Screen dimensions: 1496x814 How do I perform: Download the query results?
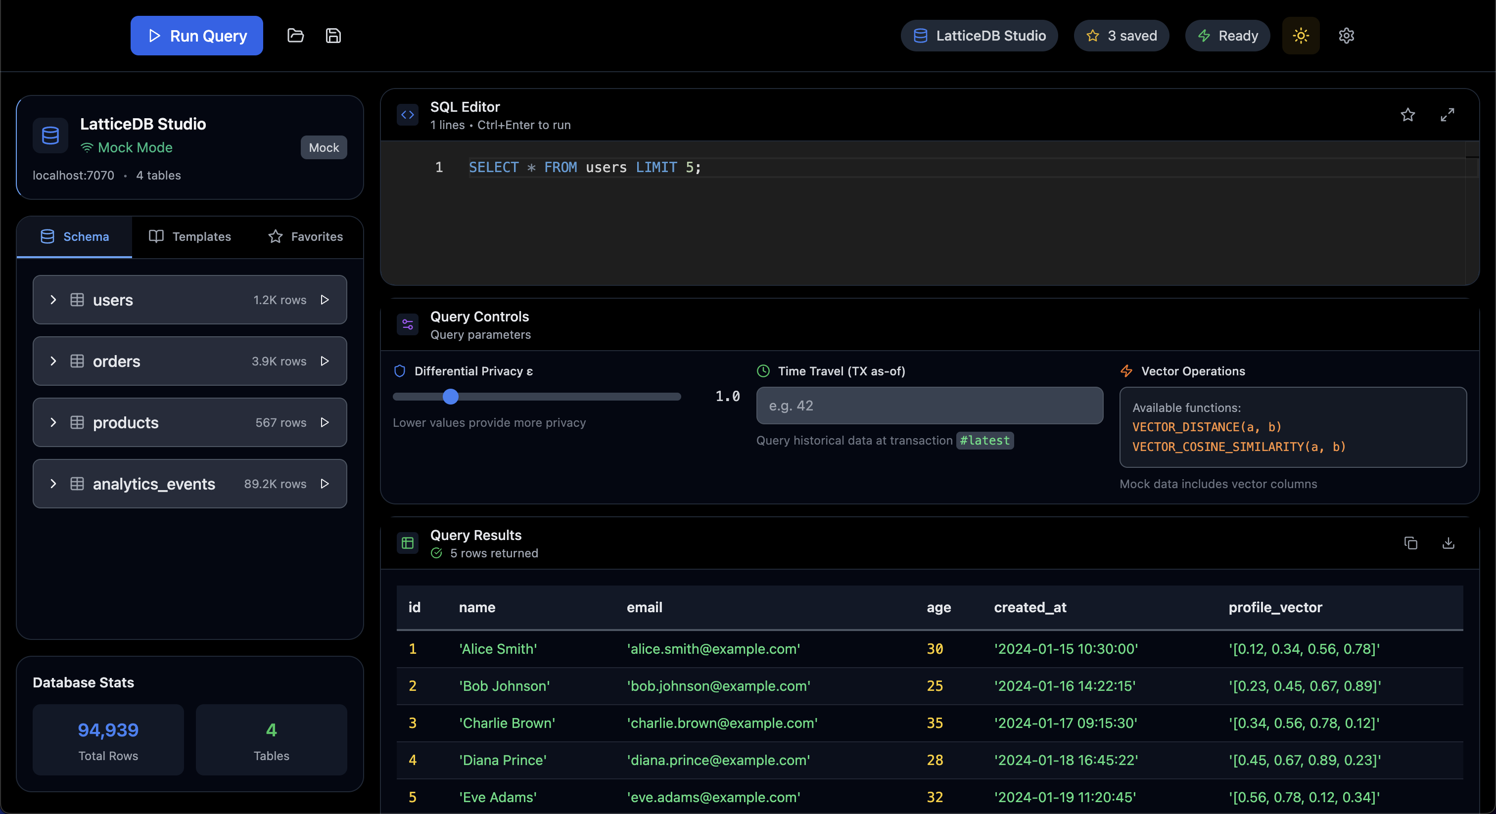(1449, 543)
